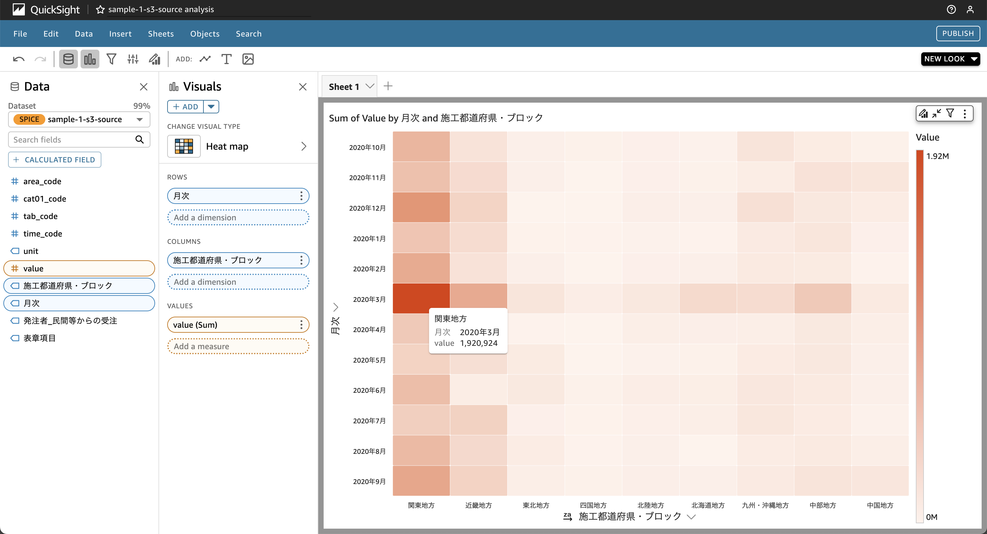Minimize the visual using the collapse arrows icon
Screen dimensions: 987x534
tap(937, 113)
